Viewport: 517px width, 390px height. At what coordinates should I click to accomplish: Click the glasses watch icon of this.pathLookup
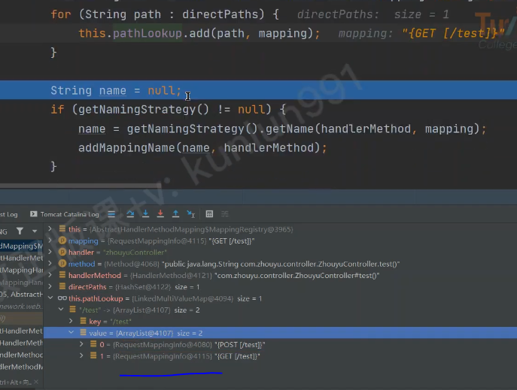click(62, 298)
